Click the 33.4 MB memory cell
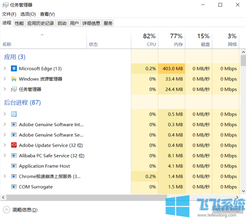The image size is (246, 218). click(x=172, y=79)
